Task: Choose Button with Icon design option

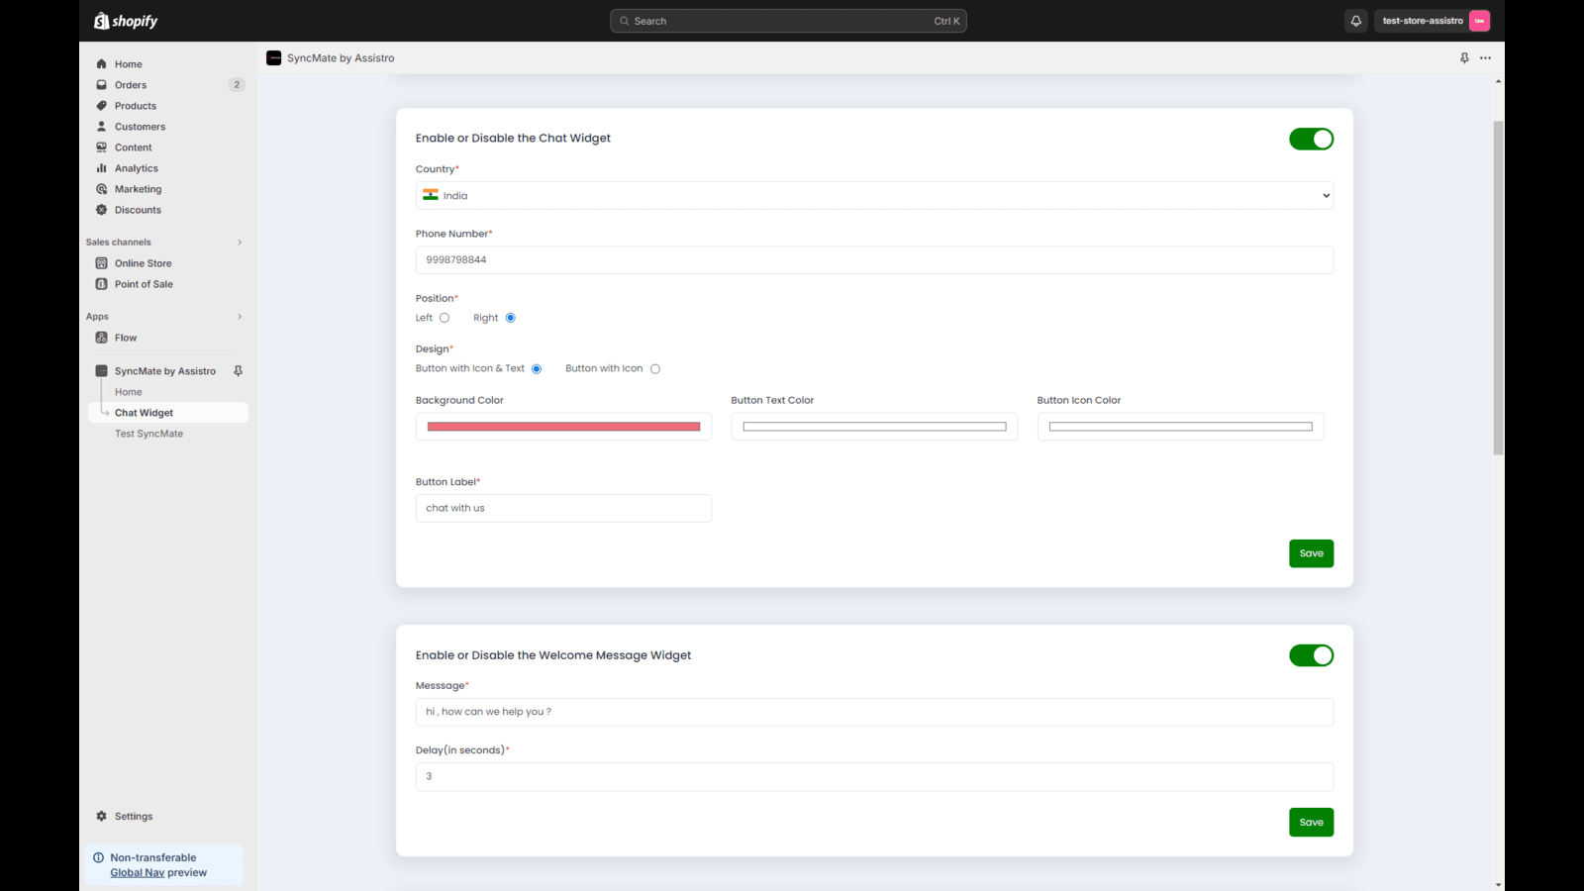Action: [654, 369]
